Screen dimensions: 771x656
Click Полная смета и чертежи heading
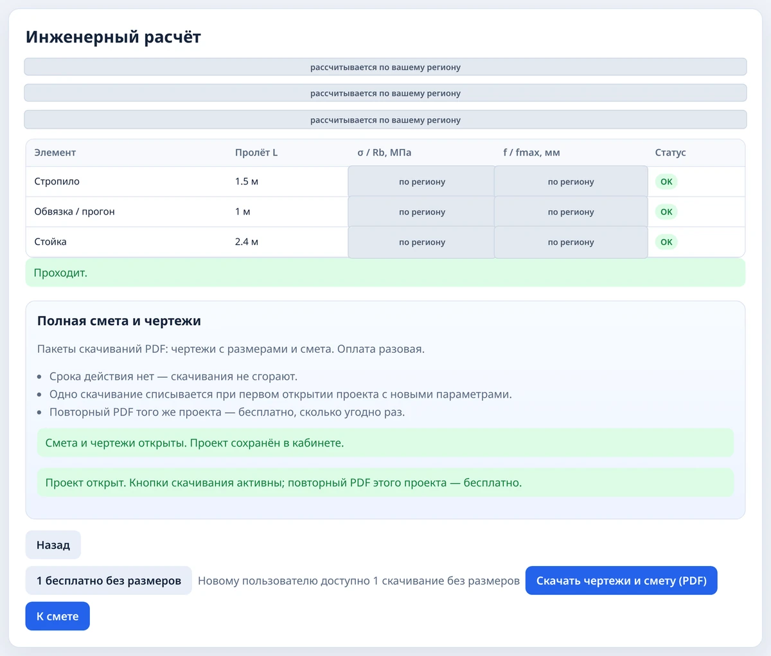(x=119, y=321)
